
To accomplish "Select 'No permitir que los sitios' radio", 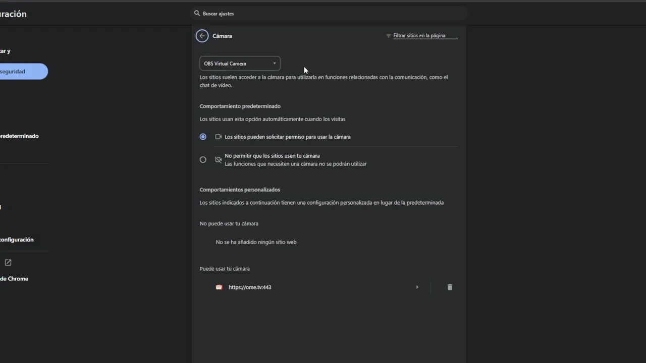I will [203, 159].
